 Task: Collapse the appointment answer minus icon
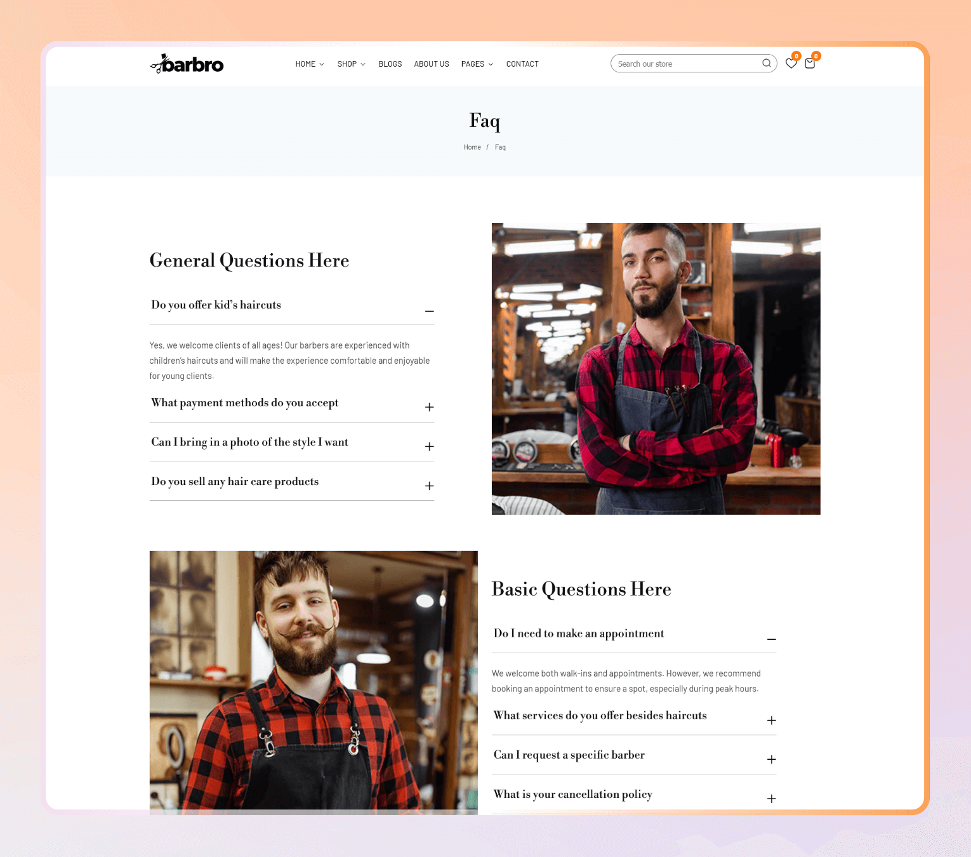772,639
